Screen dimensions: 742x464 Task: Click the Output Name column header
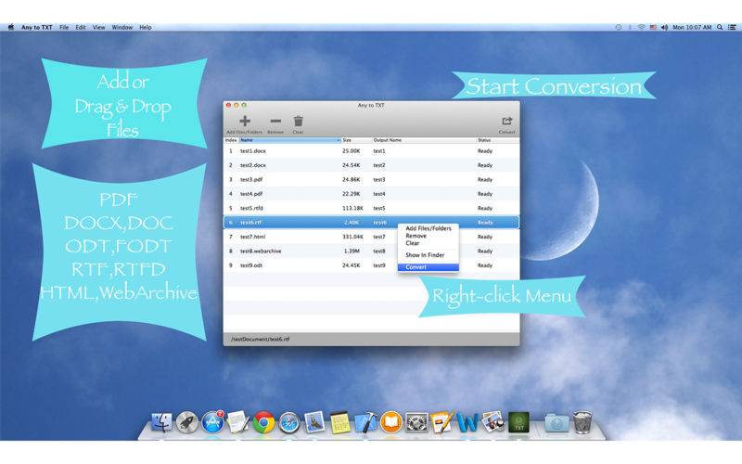(424, 140)
